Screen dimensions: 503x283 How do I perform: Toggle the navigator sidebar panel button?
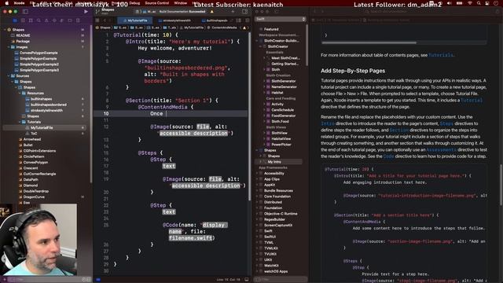(25, 12)
